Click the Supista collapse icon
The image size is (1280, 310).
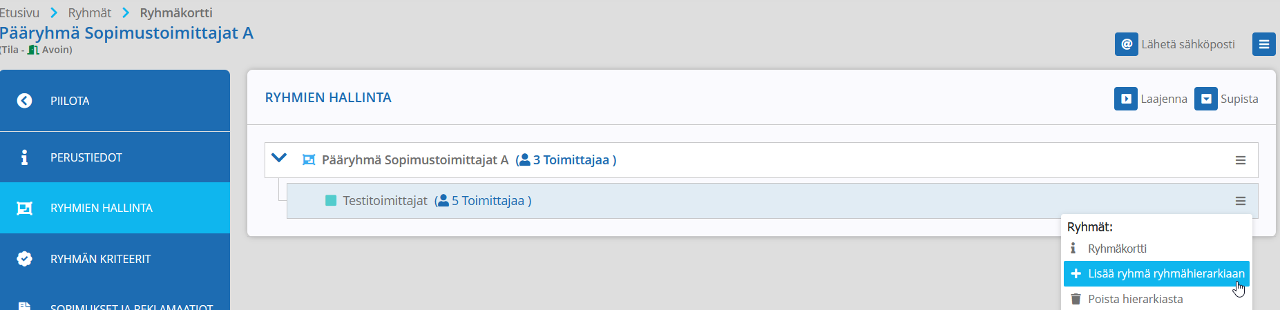tap(1205, 99)
